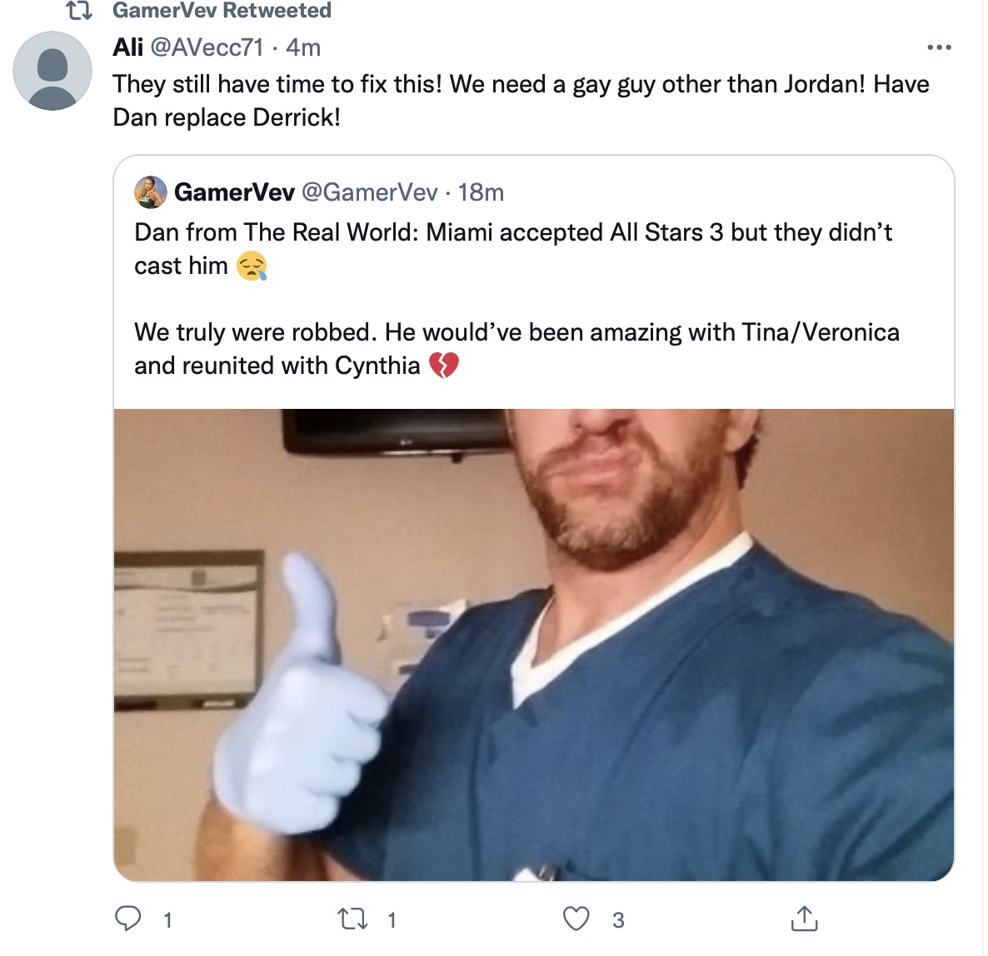The image size is (988, 956).
Task: Open the 4m timestamp of Ali's tweet
Action: pos(303,47)
